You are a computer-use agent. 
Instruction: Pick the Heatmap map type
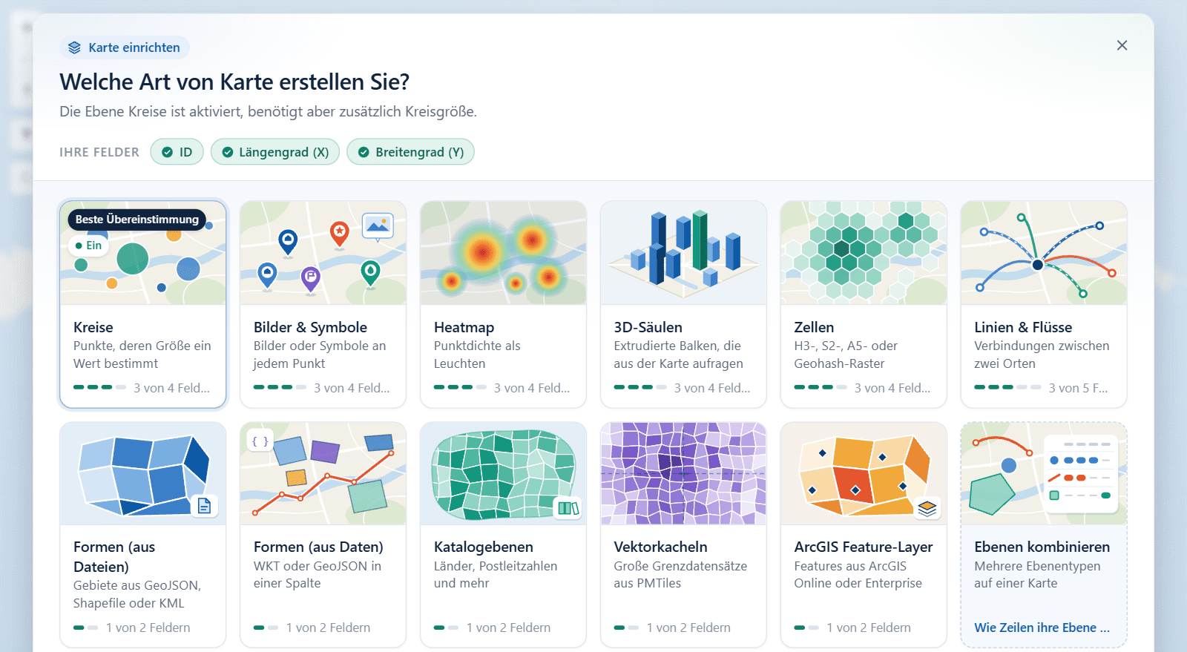503,304
